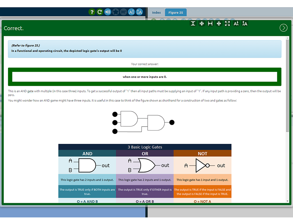Click the scrollbar up arrow
293x224 pixels.
287,38
